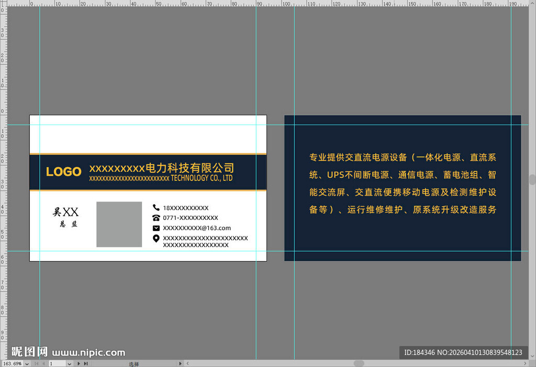The image size is (536, 367).
Task: Select the dark navy band behind company name
Action: [148, 172]
